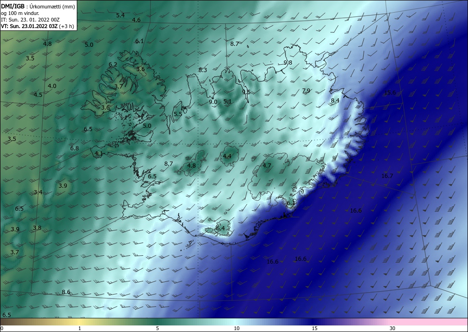Image resolution: width=468 pixels, height=332 pixels.
Task: Click the '0' label on the color scale
Action: click(2, 328)
